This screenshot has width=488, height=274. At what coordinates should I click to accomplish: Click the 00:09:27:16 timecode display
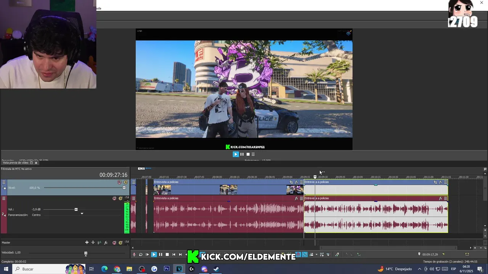(113, 175)
